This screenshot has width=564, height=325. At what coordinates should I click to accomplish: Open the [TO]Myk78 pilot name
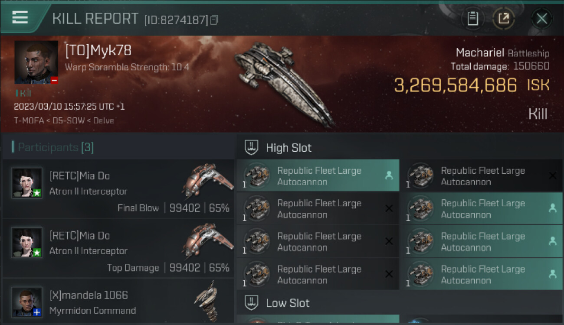[x=98, y=51]
